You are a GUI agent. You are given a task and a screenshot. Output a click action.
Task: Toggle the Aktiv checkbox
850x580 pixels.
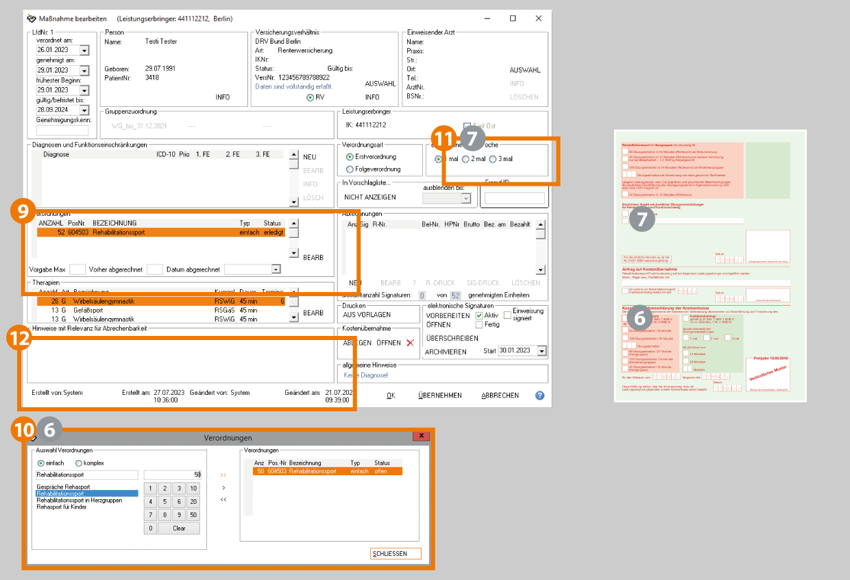click(x=480, y=315)
